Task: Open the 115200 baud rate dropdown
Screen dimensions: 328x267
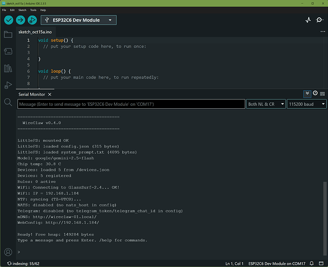Action: pos(307,104)
